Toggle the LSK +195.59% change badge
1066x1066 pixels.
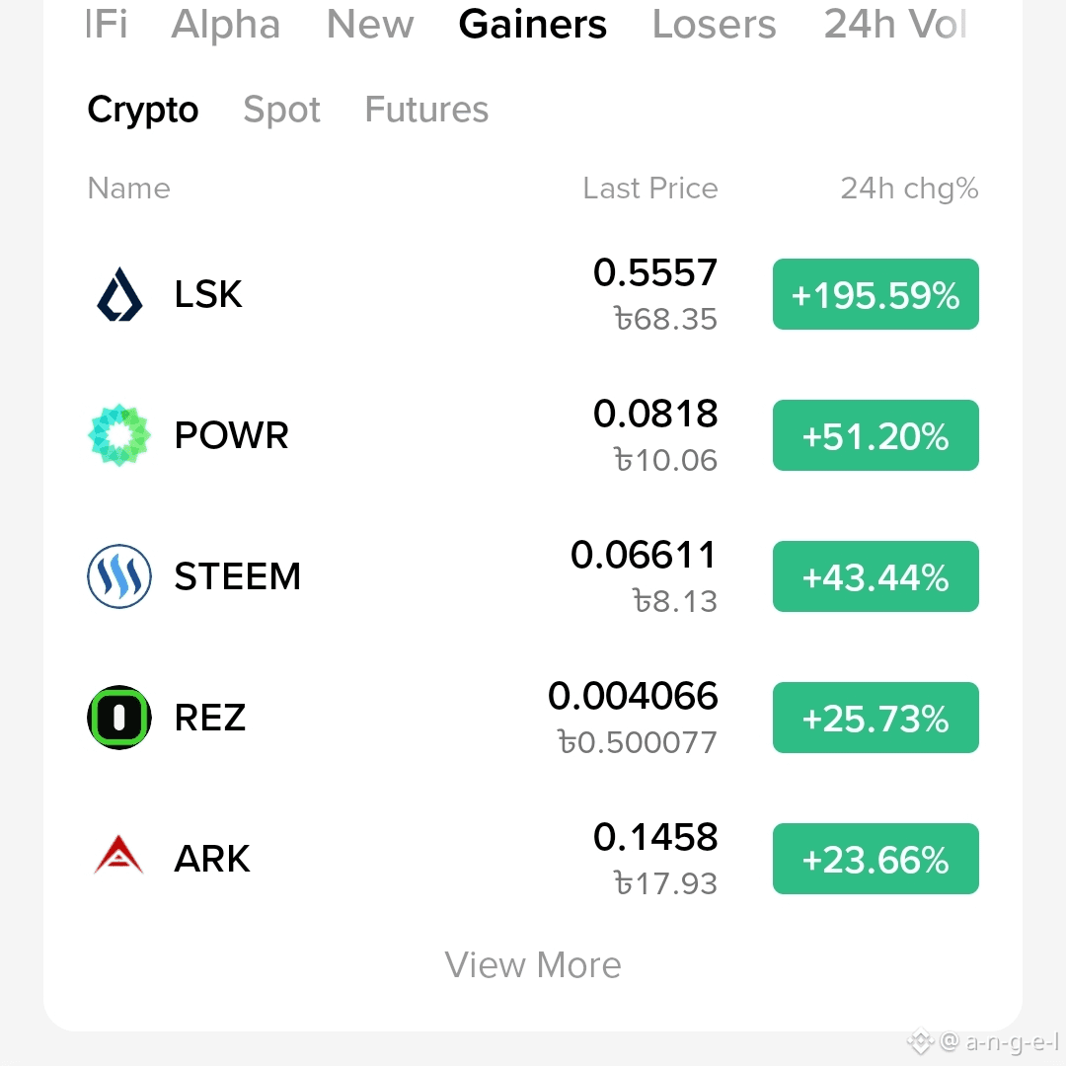876,294
